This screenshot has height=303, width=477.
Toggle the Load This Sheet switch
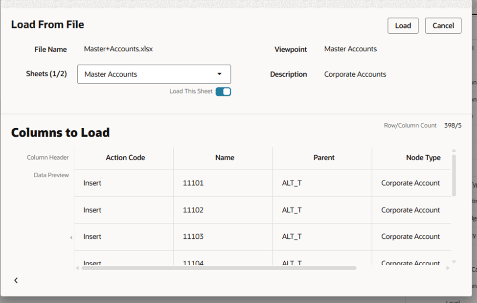pyautogui.click(x=223, y=92)
